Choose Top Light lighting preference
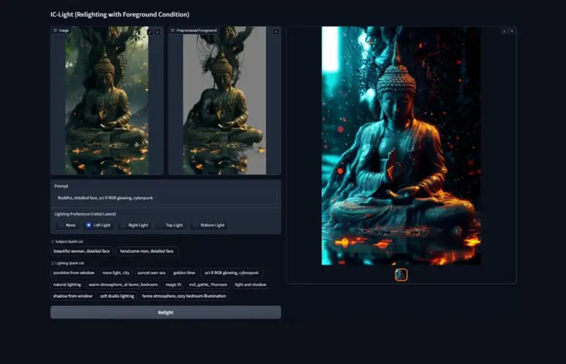The width and height of the screenshot is (566, 364). [171, 225]
